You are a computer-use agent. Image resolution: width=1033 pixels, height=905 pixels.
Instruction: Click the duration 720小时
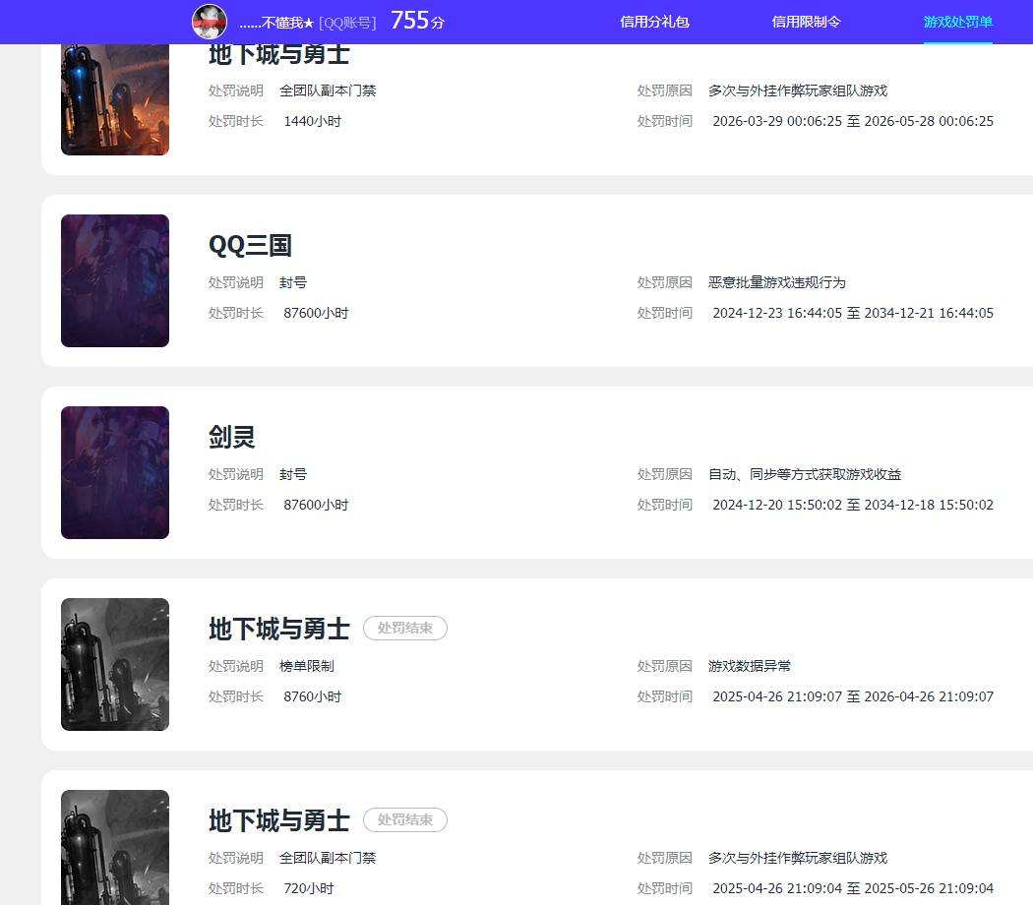click(x=308, y=888)
